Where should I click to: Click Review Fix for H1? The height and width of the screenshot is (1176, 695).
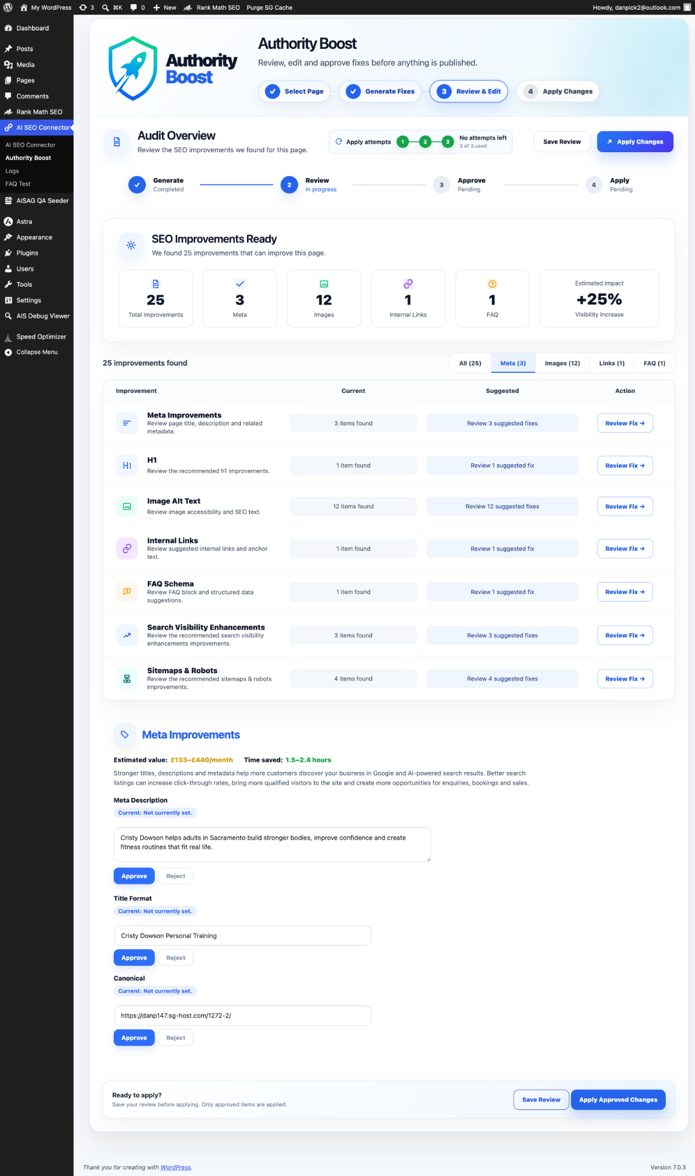(625, 465)
